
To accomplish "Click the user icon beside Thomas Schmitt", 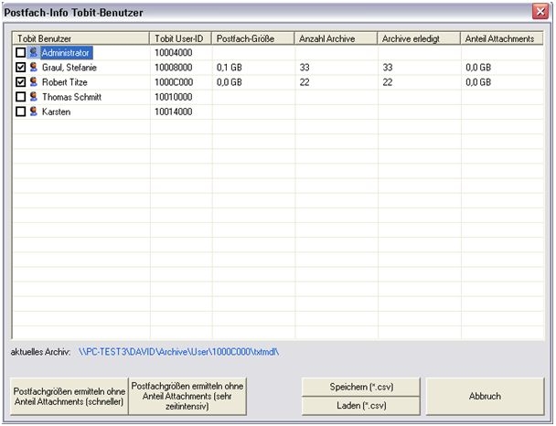I will (x=34, y=97).
